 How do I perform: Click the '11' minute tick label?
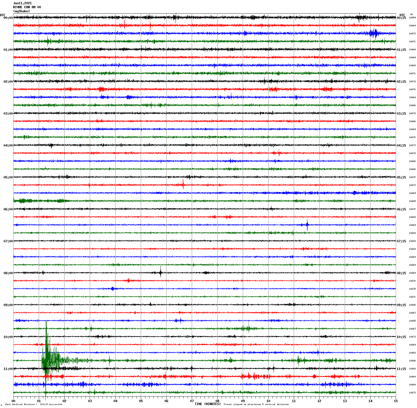pyautogui.click(x=294, y=401)
